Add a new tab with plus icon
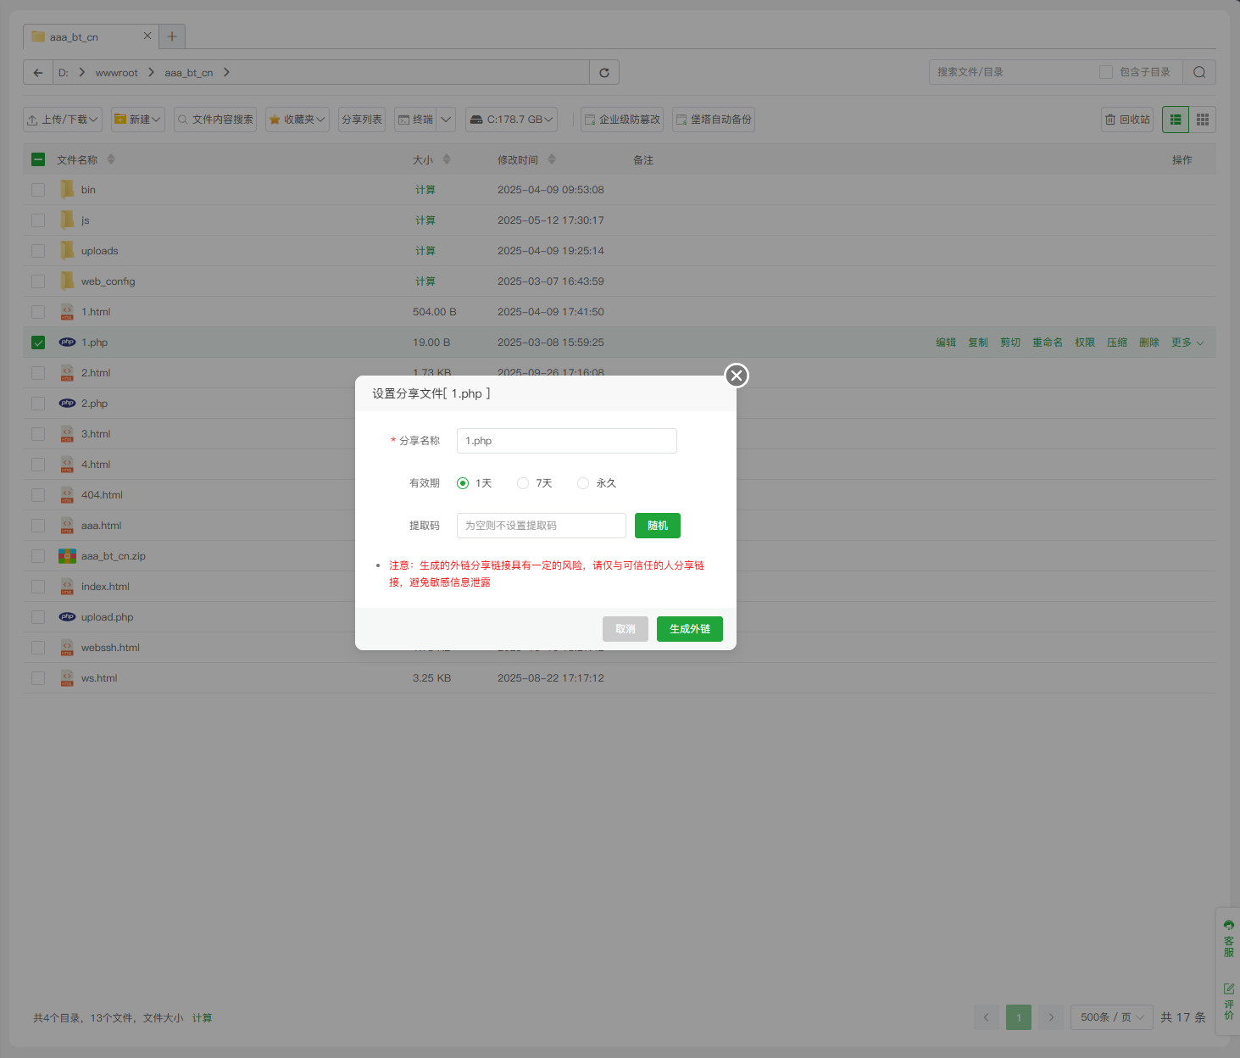 click(172, 36)
